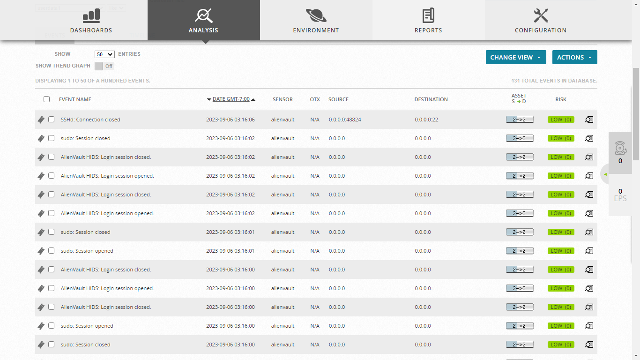Click the LOW (0) risk badge in first row
Image resolution: width=640 pixels, height=360 pixels.
pyautogui.click(x=561, y=120)
